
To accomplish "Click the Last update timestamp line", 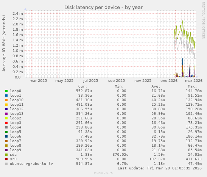I will coord(160,168).
